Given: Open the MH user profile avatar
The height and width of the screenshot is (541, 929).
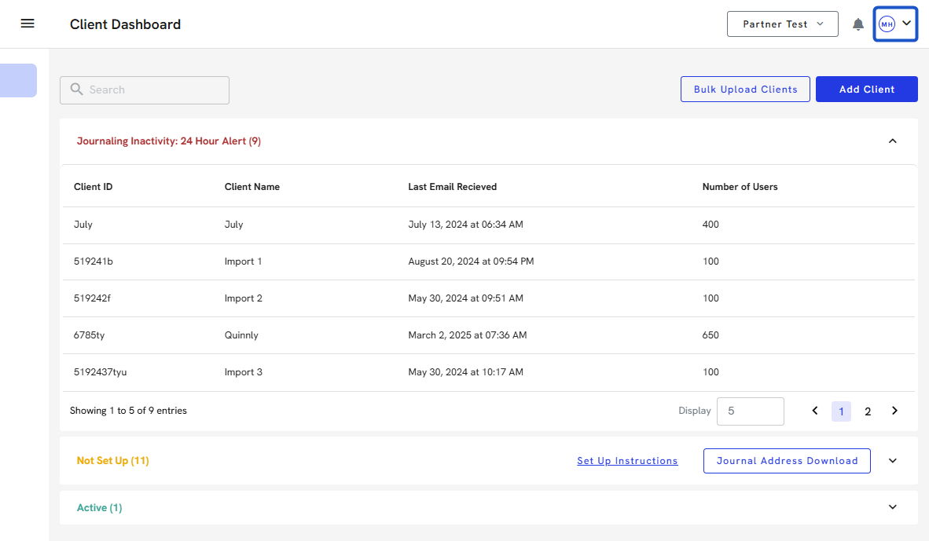Looking at the screenshot, I should coord(887,24).
